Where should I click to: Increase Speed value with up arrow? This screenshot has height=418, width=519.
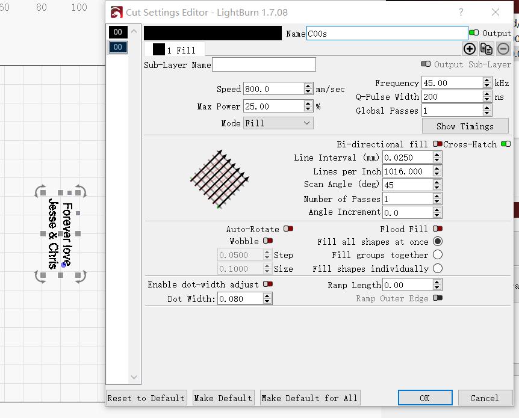coord(308,85)
